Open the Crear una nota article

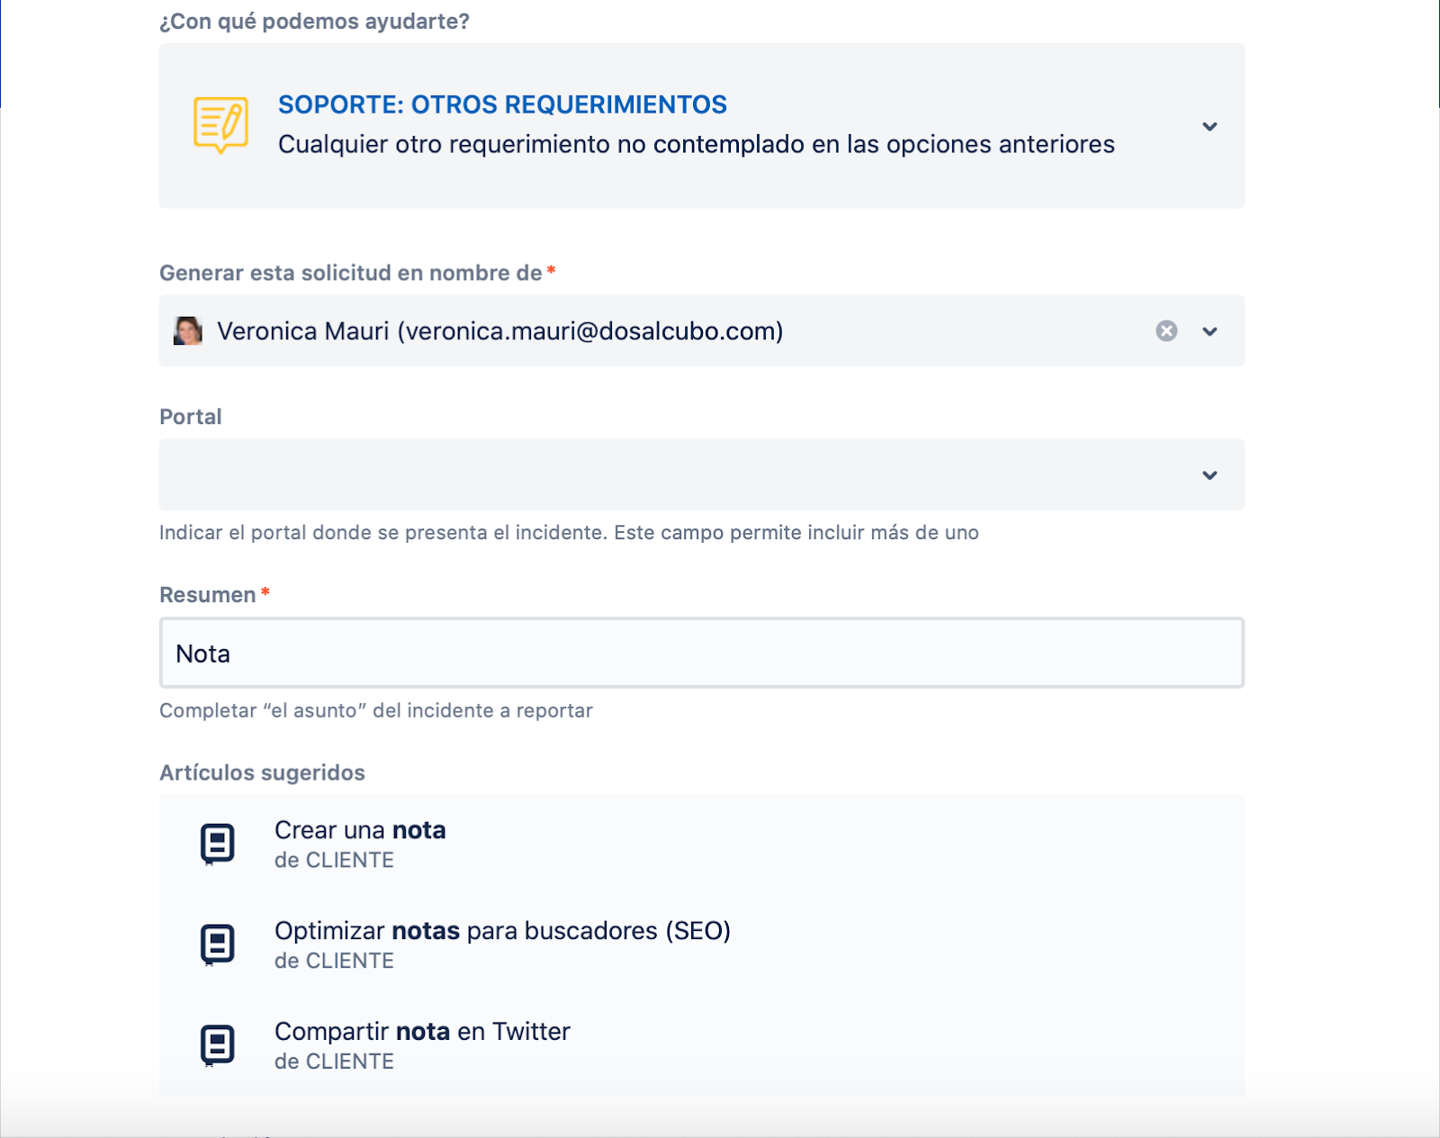pos(360,830)
